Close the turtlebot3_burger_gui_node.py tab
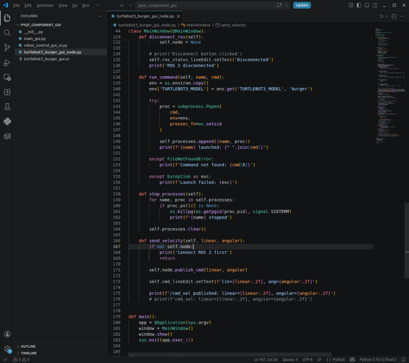Screen dimensions: 409x363 [x=179, y=16]
